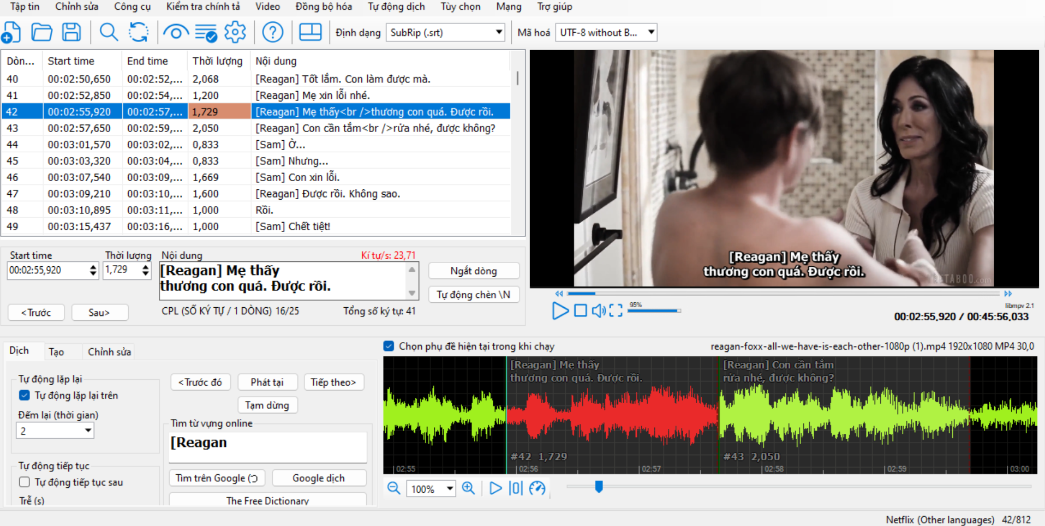
Task: Click the Ngắt dòng button
Action: (x=473, y=271)
